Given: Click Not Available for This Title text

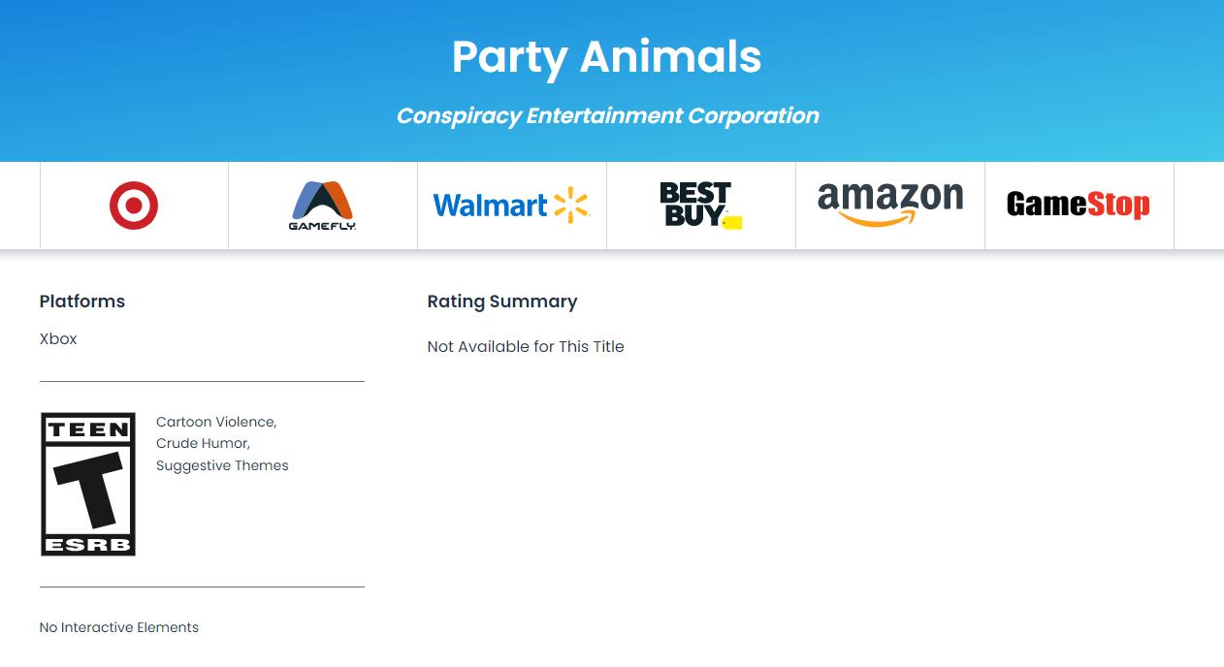Looking at the screenshot, I should click(526, 346).
